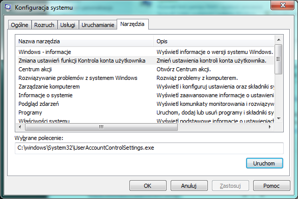Image resolution: width=298 pixels, height=199 pixels.
Task: Click description Wyświetl komunikaty monitorowania
Action: (x=215, y=104)
